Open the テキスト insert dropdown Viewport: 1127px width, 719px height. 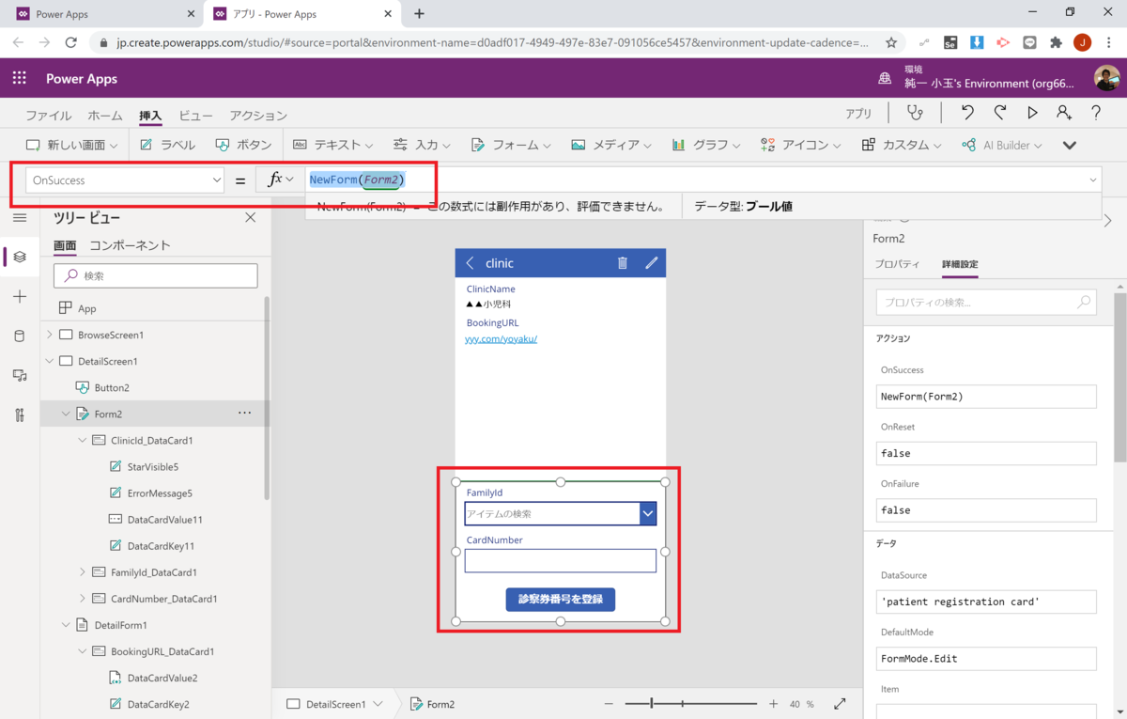(333, 145)
